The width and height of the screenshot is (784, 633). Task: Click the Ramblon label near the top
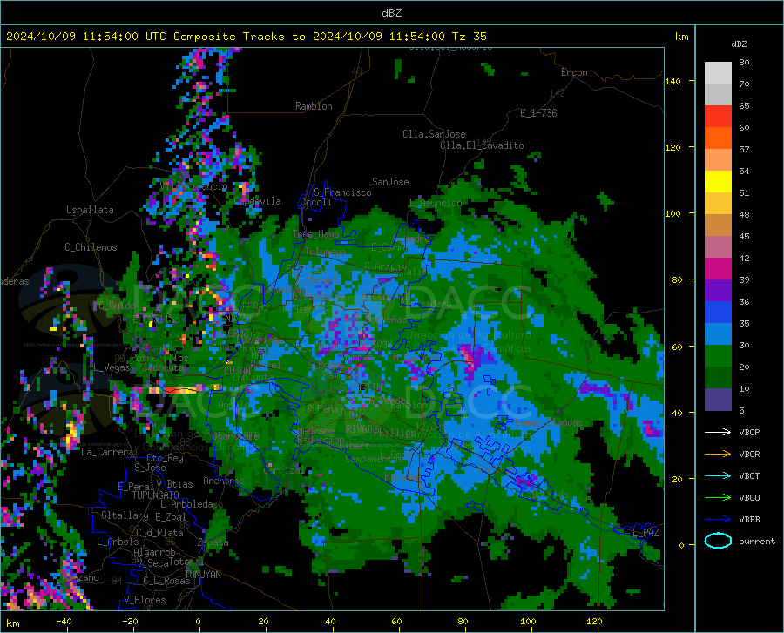(314, 106)
